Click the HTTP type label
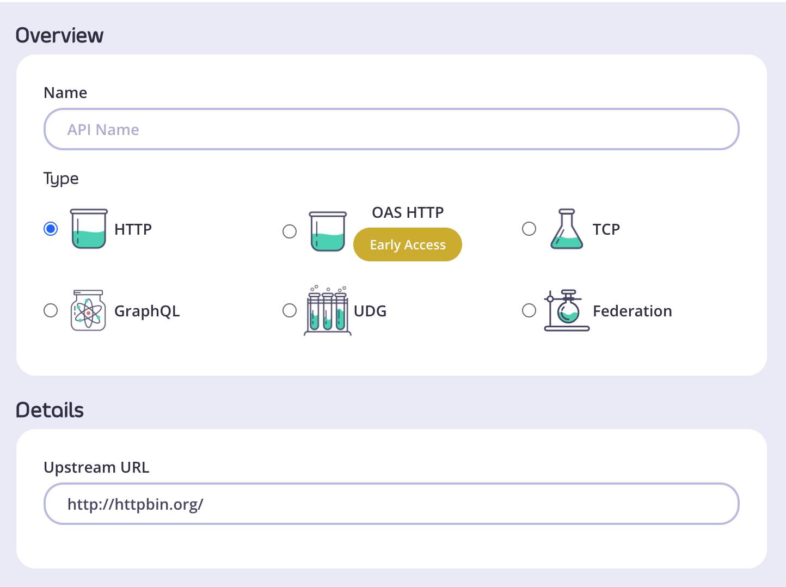This screenshot has height=587, width=786. (132, 229)
